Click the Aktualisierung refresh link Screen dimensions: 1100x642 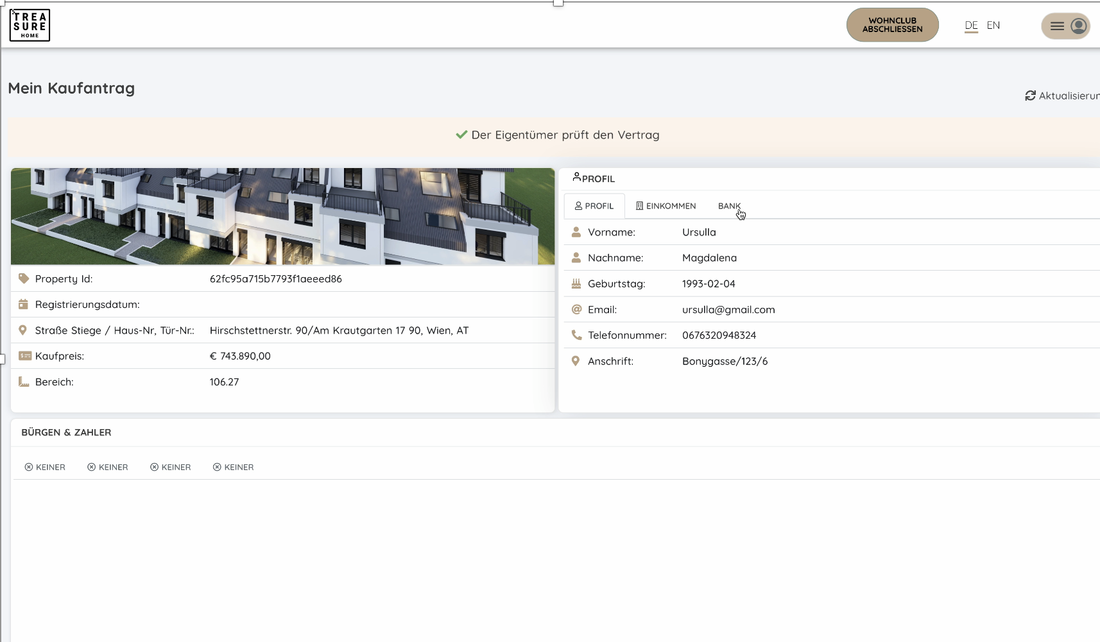tap(1062, 96)
